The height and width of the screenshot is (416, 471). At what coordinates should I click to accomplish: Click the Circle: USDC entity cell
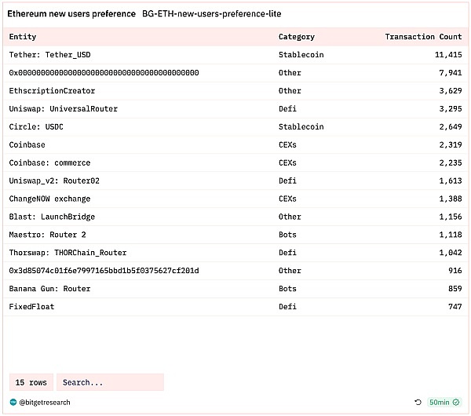pyautogui.click(x=37, y=127)
